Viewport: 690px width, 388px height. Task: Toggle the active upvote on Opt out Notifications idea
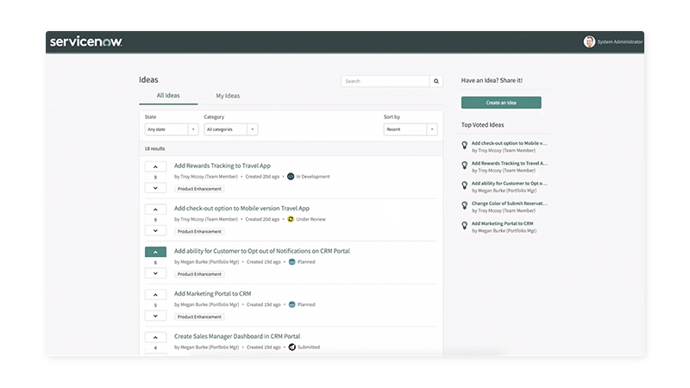155,252
